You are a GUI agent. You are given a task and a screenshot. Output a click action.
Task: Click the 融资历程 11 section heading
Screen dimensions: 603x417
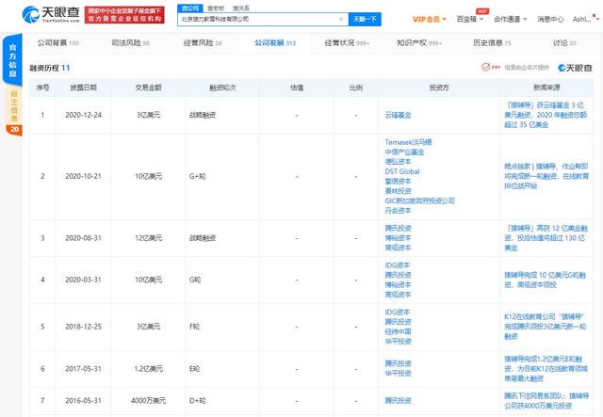(x=50, y=68)
